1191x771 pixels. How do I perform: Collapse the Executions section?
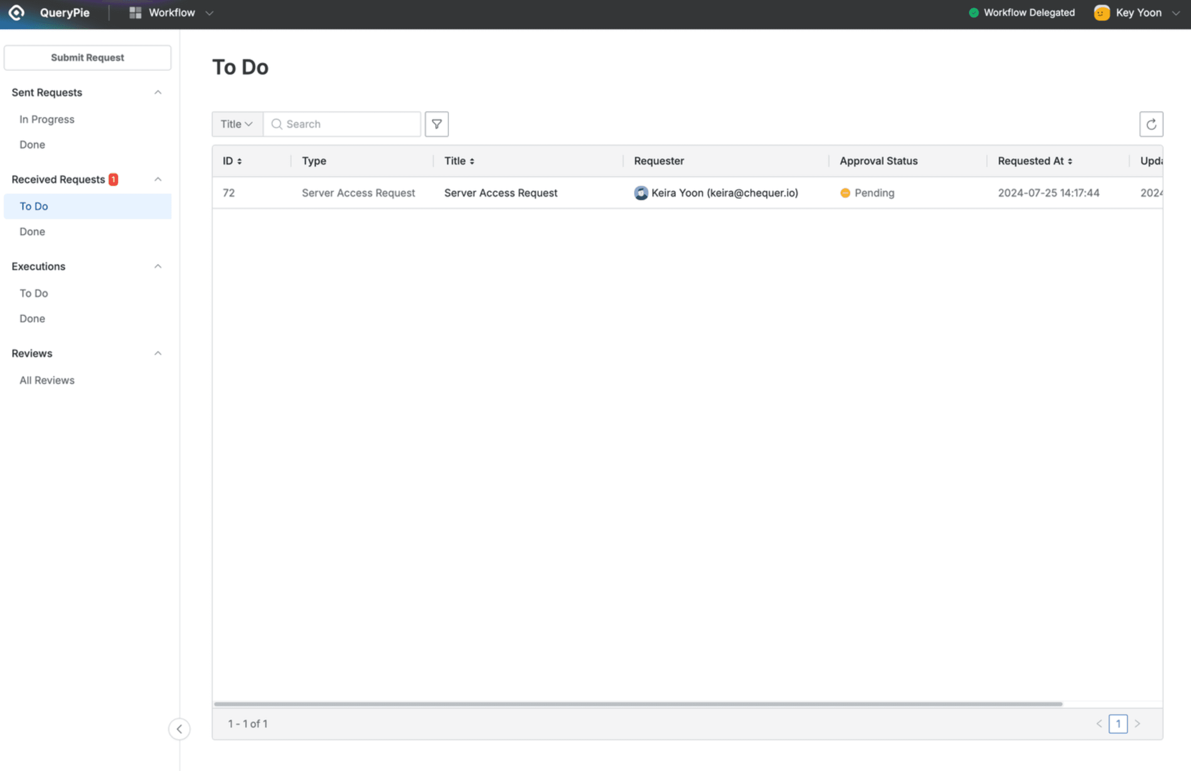[x=157, y=266]
